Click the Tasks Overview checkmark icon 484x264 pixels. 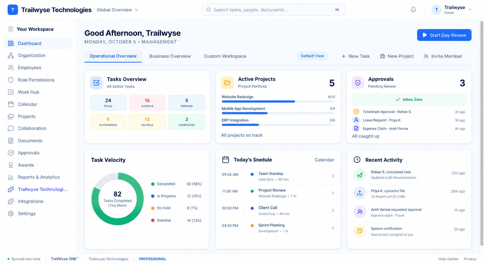coord(96,83)
